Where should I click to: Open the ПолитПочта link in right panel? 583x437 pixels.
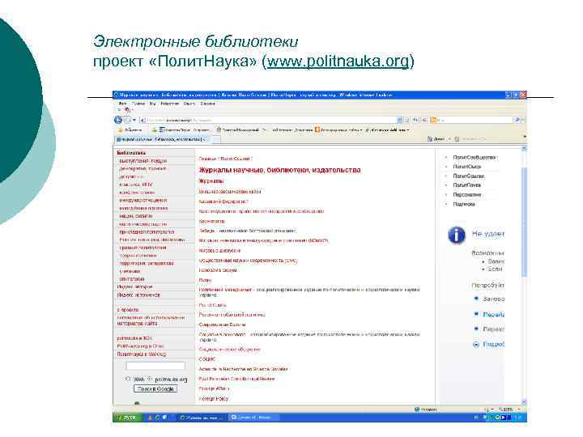click(466, 185)
